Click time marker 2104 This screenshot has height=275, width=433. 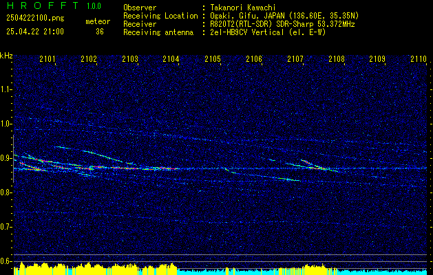point(171,58)
